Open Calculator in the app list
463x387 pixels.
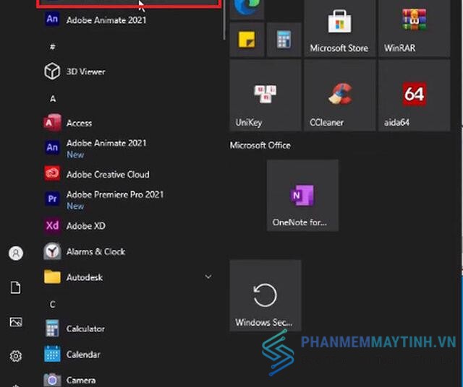(x=130, y=329)
